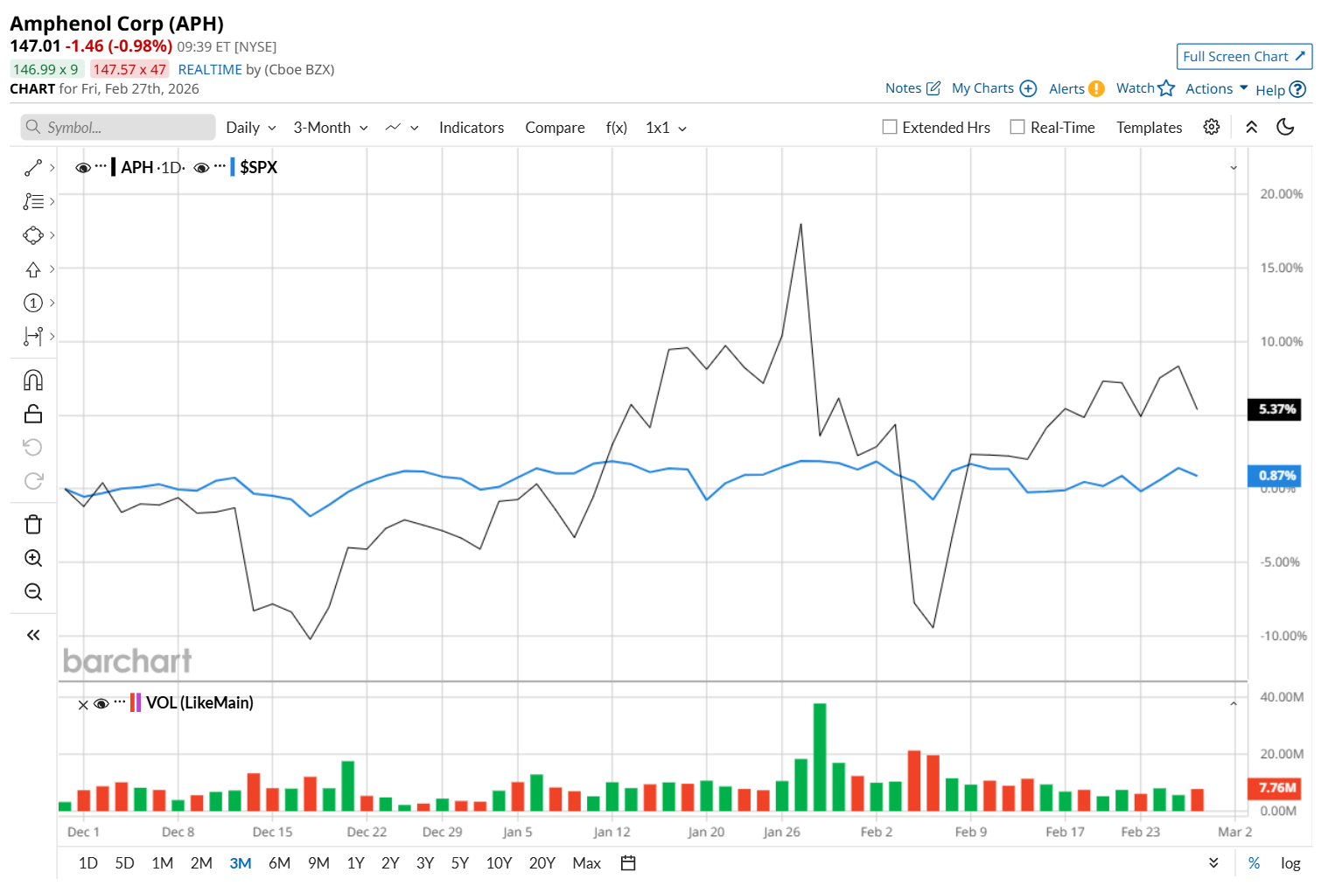
Task: Click the REALTIME quote link
Action: pyautogui.click(x=210, y=69)
